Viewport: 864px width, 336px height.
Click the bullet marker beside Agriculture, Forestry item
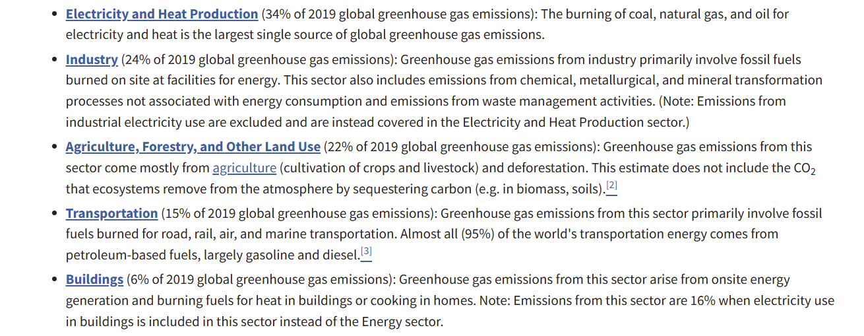click(x=55, y=147)
